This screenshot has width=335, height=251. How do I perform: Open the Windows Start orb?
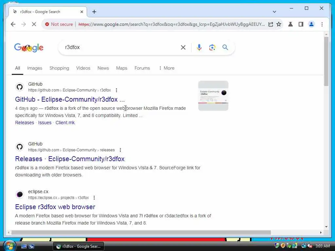point(9,246)
